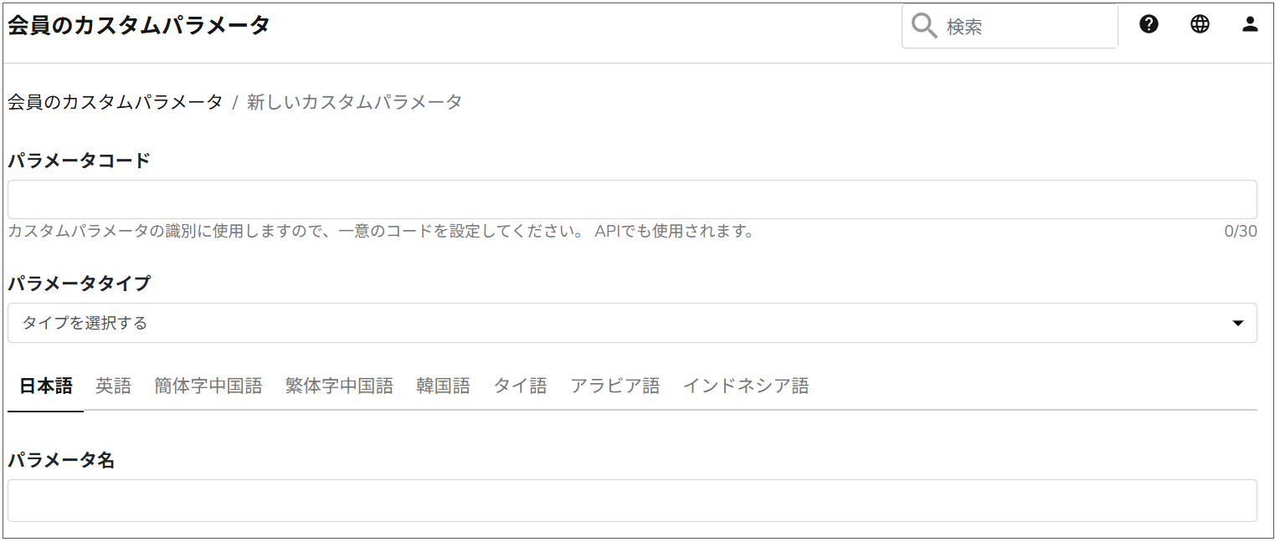Viewport: 1275px width, 542px height.
Task: Click the magnifying glass search icon
Action: (x=923, y=27)
